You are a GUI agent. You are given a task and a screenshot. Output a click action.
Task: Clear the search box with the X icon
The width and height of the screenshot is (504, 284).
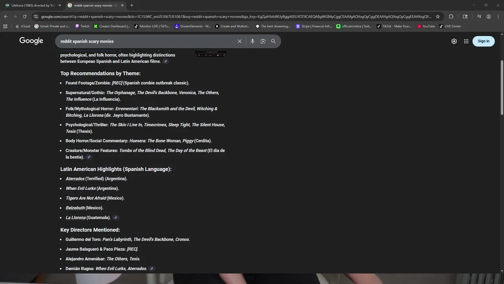coord(239,41)
